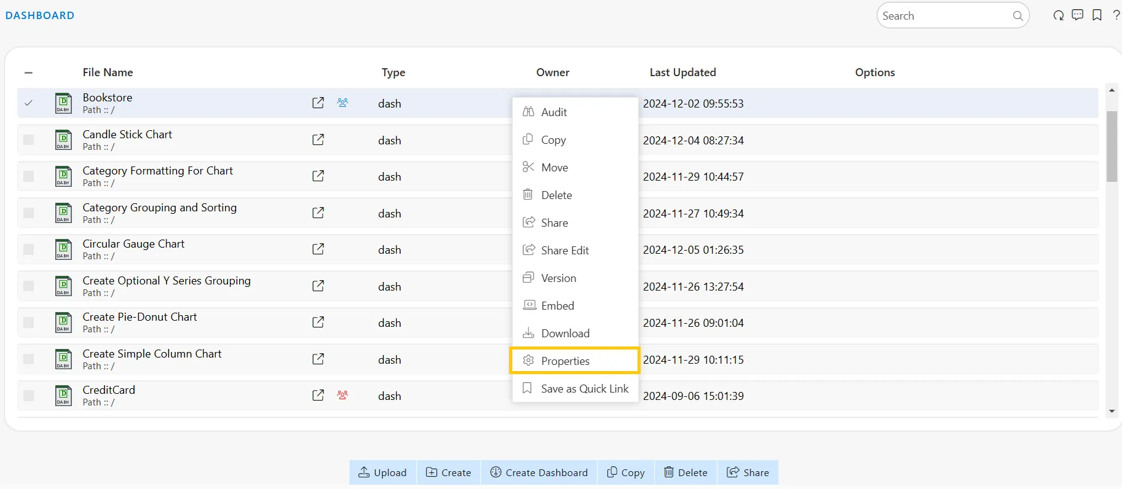Viewport: 1122px width, 489px height.
Task: Uncheck the Bookstore row checkbox
Action: click(x=28, y=103)
